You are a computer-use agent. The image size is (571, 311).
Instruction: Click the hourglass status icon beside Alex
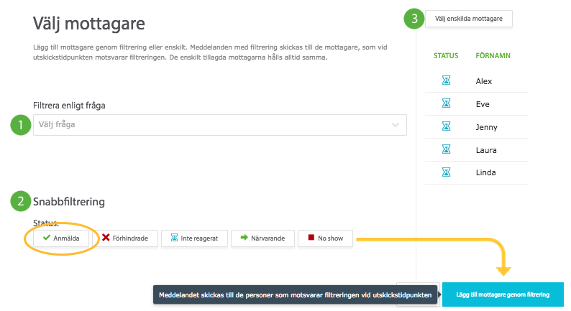pyautogui.click(x=446, y=80)
